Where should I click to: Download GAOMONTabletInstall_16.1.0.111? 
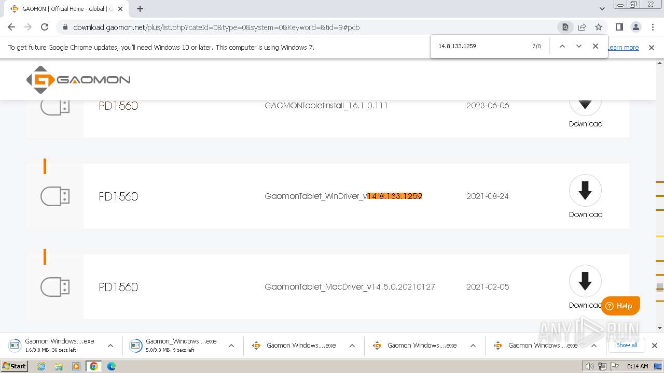(586, 113)
